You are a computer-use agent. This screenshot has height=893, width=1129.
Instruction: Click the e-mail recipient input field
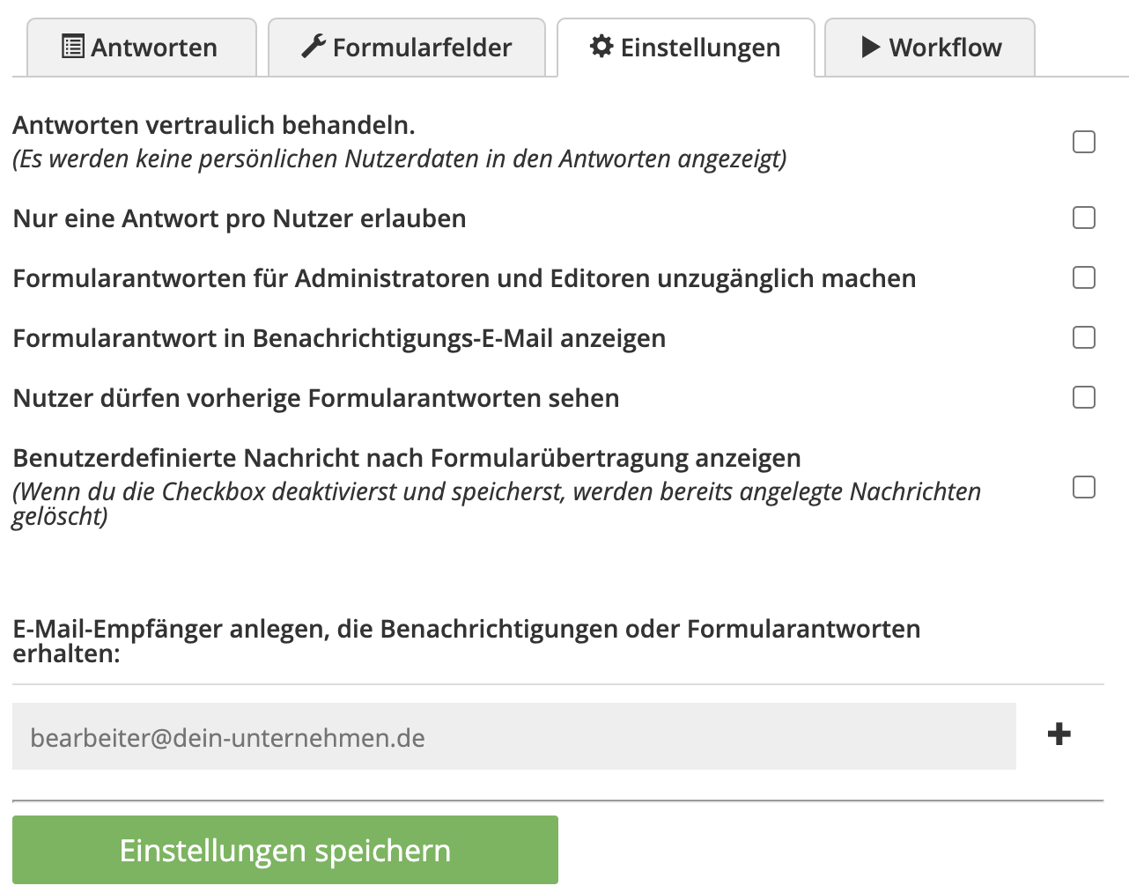point(514,736)
